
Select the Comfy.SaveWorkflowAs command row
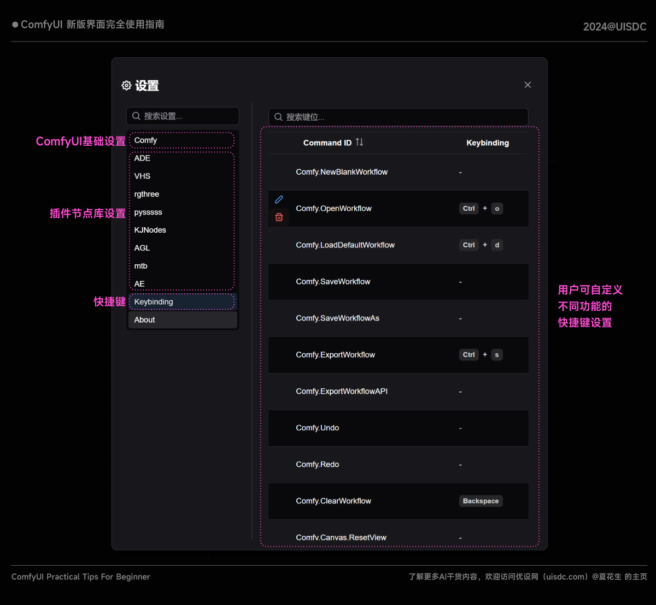point(398,318)
